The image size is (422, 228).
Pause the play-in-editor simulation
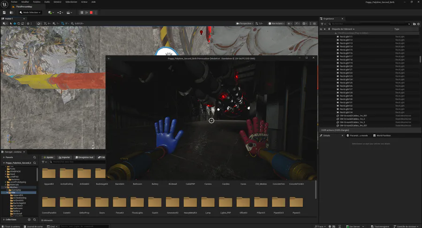coord(82,12)
